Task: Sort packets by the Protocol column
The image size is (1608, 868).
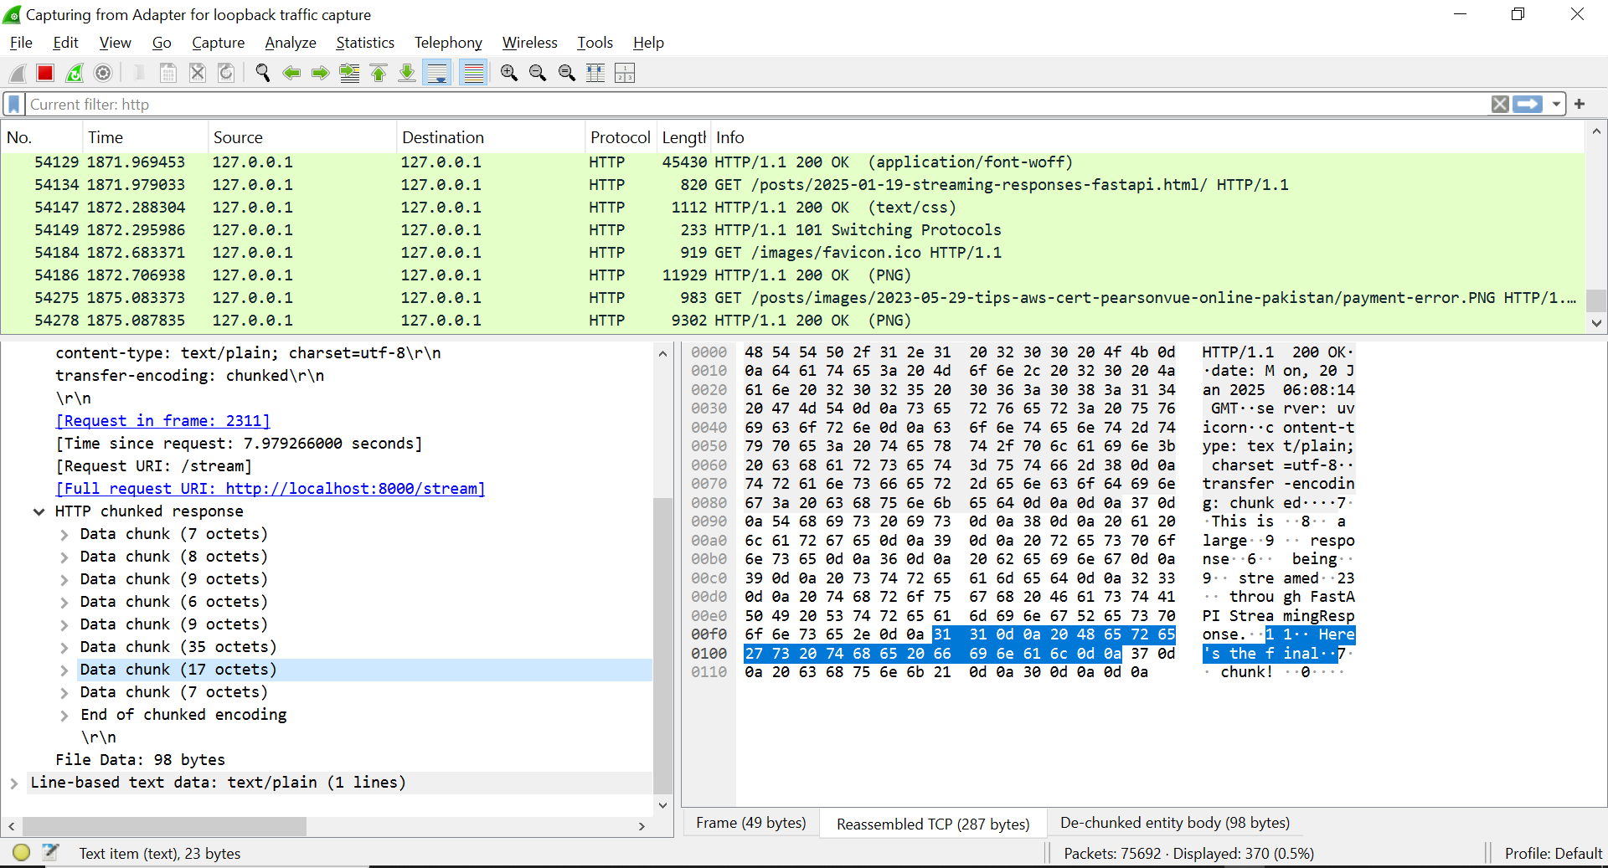Action: 620,137
